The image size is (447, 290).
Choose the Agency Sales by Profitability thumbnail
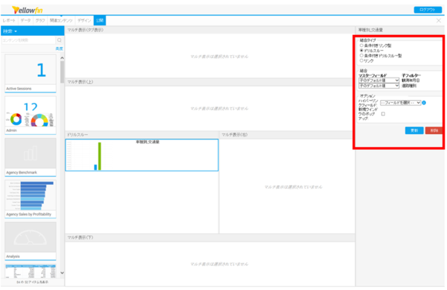31,199
